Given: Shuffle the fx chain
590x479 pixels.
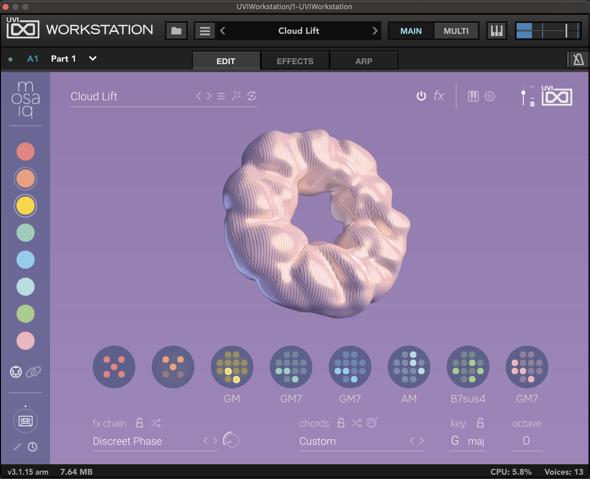Looking at the screenshot, I should [156, 423].
